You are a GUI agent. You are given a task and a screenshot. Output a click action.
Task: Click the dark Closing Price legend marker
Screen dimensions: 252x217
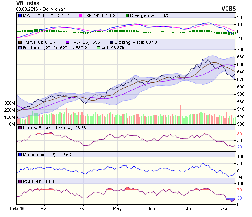[x=111, y=42]
